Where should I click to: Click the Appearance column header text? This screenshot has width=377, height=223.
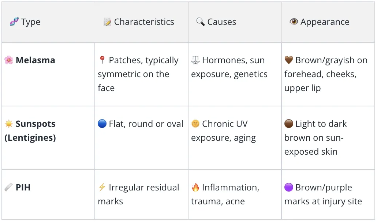[x=325, y=22]
